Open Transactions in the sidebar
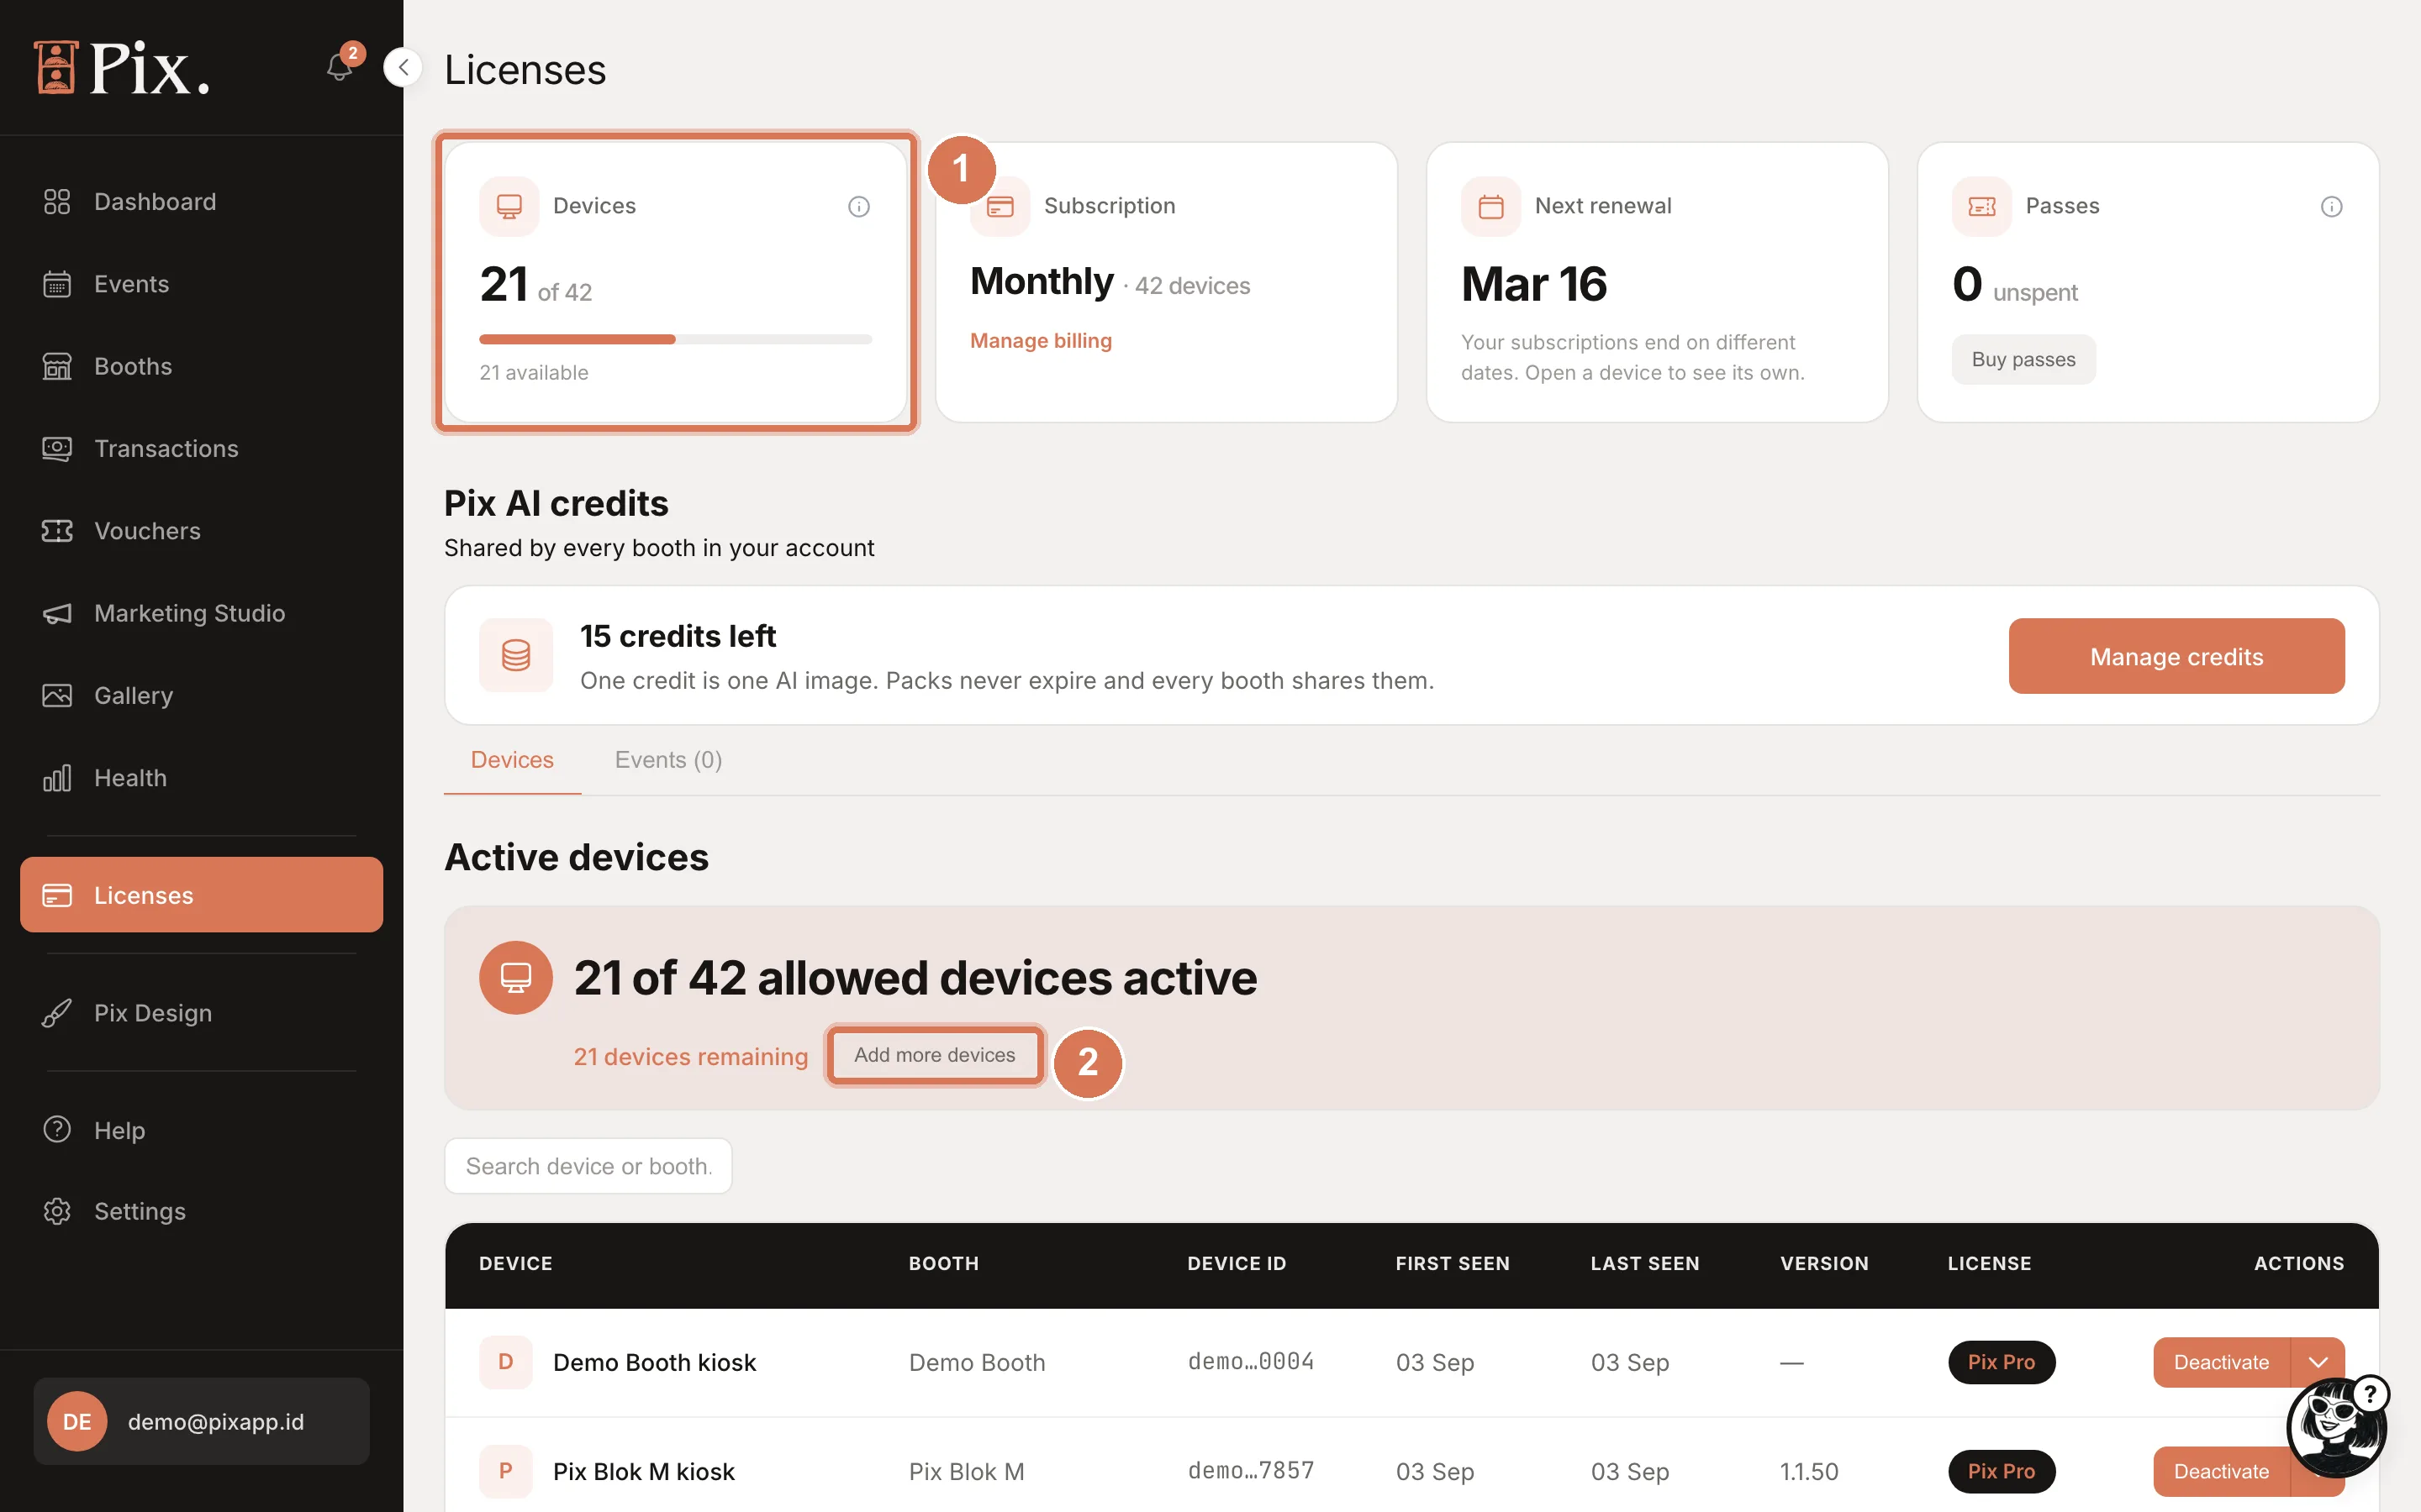 201,449
